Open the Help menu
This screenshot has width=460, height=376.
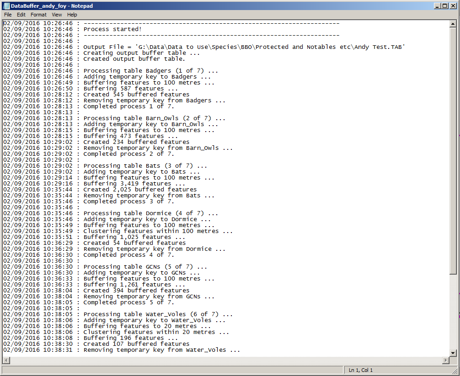coord(72,15)
